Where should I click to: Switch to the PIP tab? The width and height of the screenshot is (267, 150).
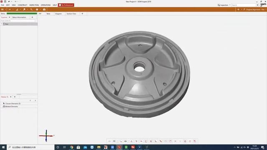coord(40,14)
